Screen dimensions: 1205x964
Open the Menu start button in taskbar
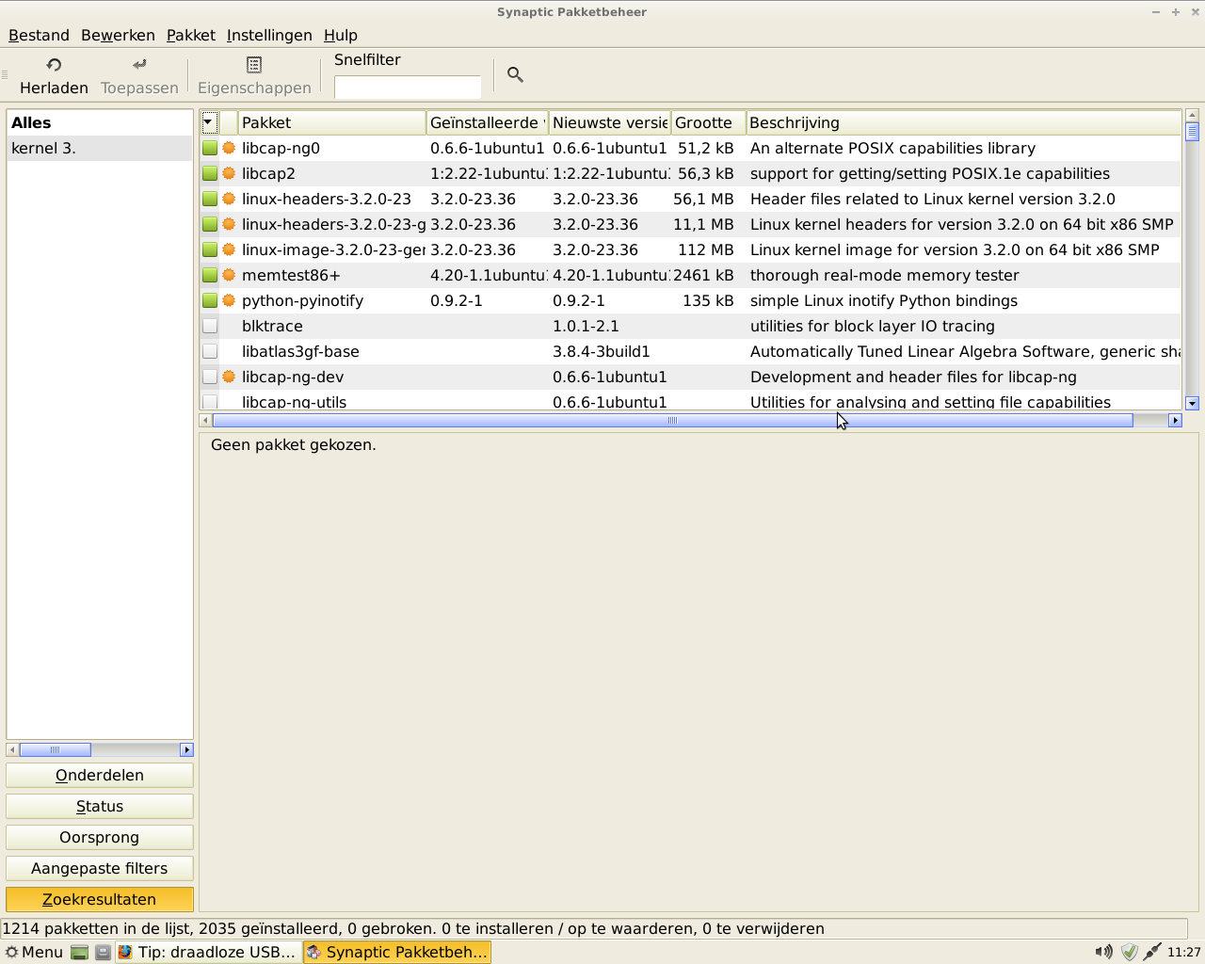pyautogui.click(x=34, y=952)
